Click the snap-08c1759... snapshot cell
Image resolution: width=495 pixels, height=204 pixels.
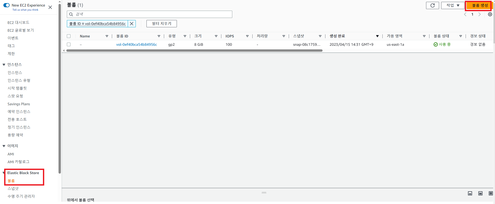[x=307, y=45]
